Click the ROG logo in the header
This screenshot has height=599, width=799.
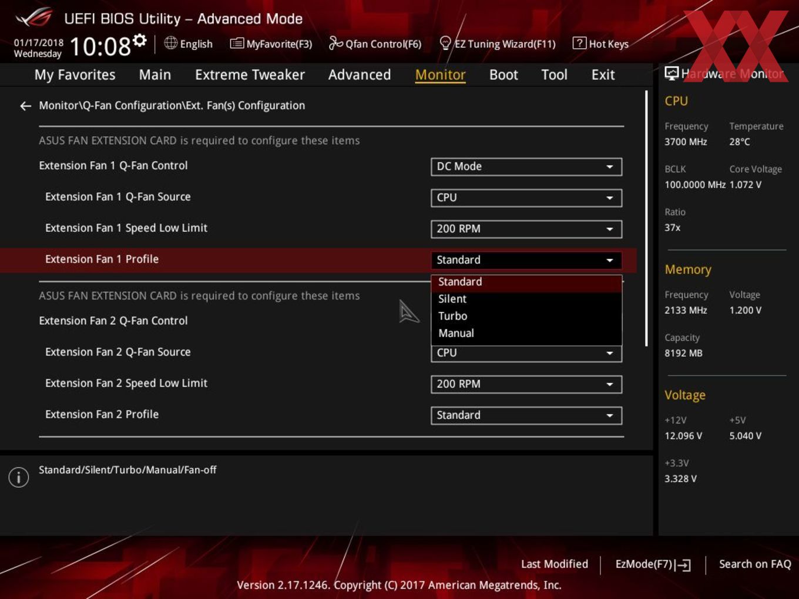35,18
